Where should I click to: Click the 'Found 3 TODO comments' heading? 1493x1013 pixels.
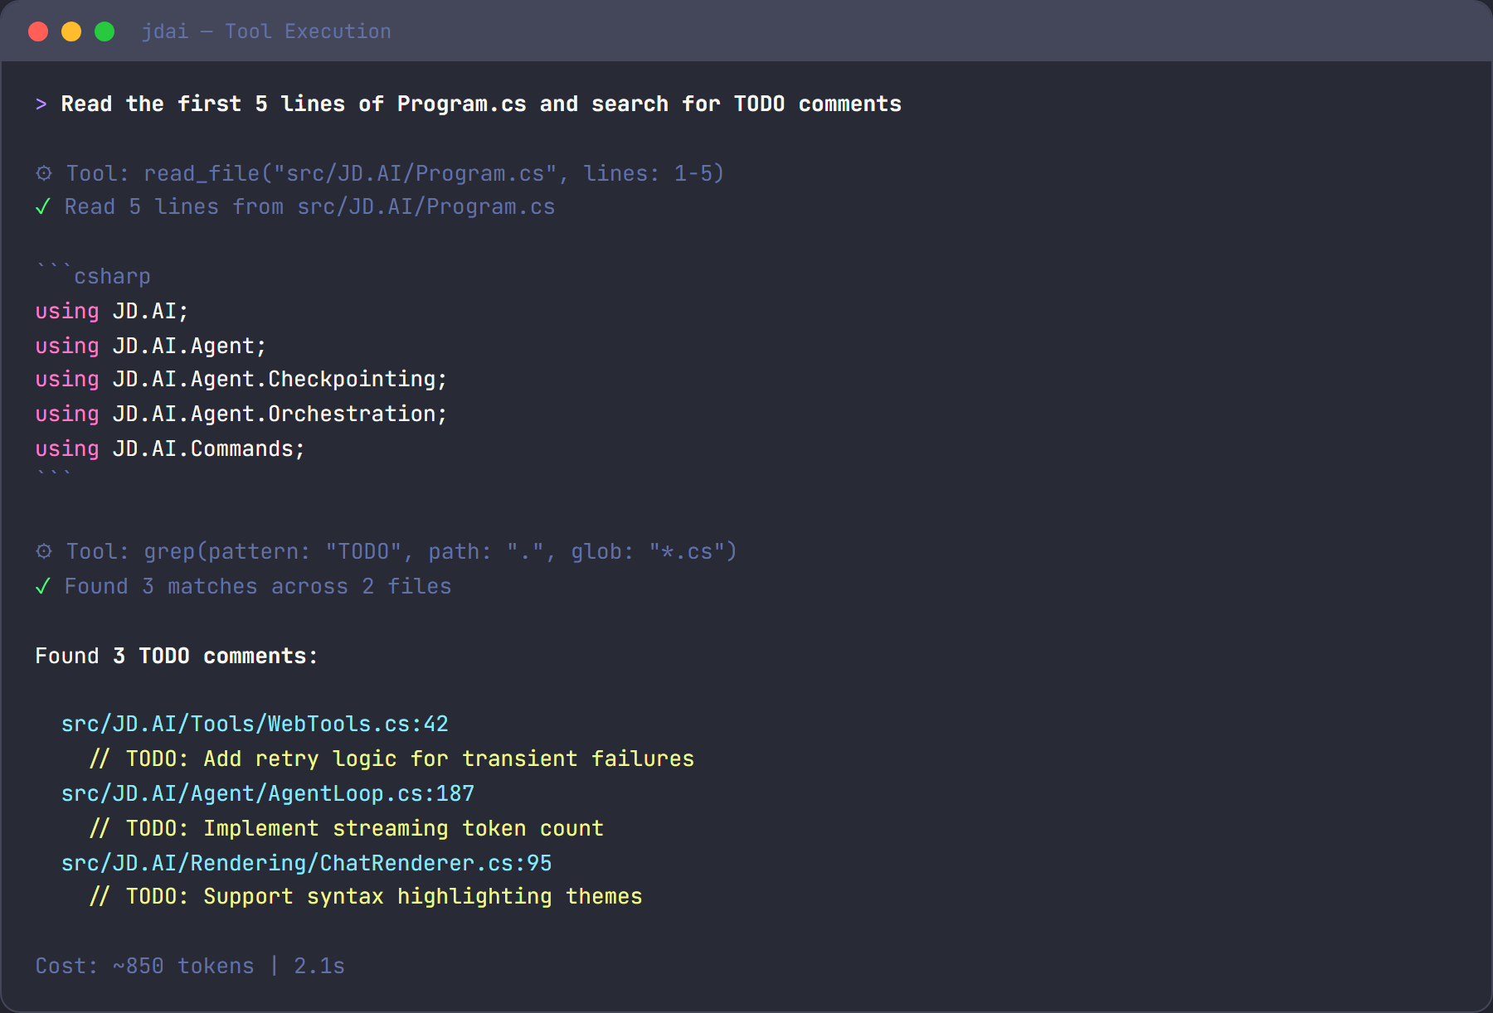pyautogui.click(x=176, y=655)
